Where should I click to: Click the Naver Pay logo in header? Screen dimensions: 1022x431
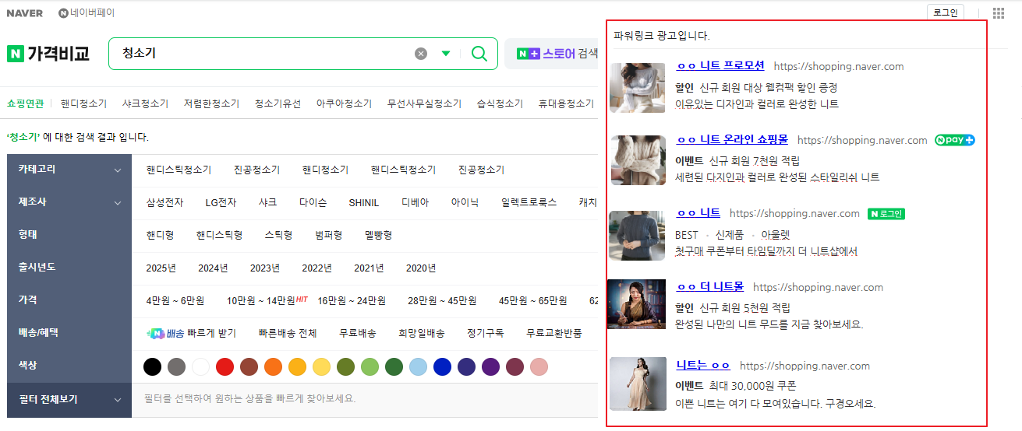(x=87, y=13)
